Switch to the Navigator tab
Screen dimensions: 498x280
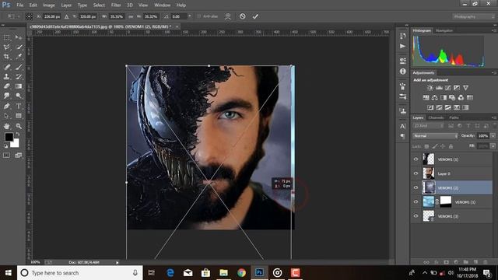point(444,30)
